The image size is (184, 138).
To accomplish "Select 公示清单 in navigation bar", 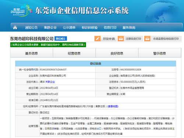I will [x=69, y=28].
